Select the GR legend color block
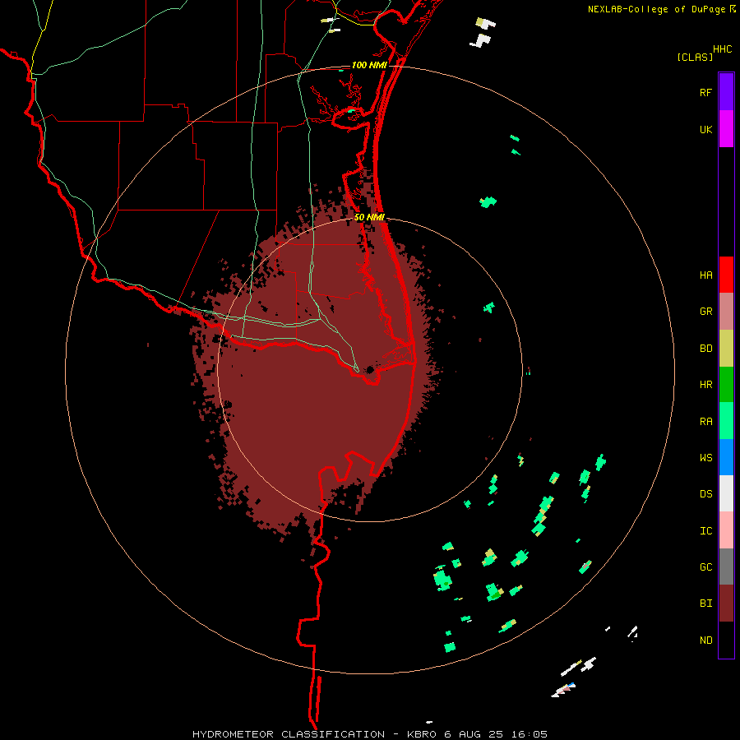 [726, 312]
